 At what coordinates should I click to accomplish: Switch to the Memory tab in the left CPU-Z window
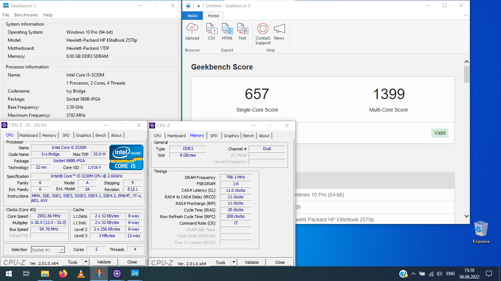49,135
